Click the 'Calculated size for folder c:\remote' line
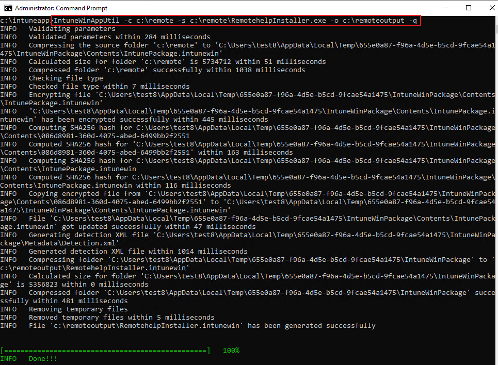The image size is (498, 365). coord(163,62)
